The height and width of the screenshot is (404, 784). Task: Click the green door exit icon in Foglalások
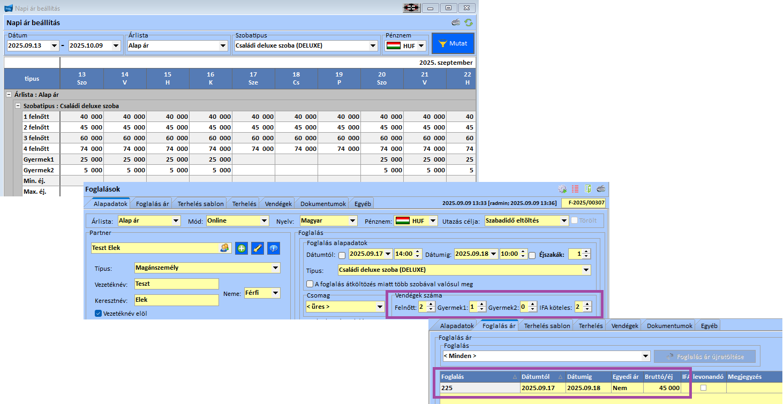(588, 189)
